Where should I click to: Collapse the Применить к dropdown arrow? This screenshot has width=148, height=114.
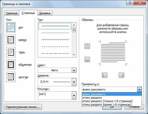[139, 89]
